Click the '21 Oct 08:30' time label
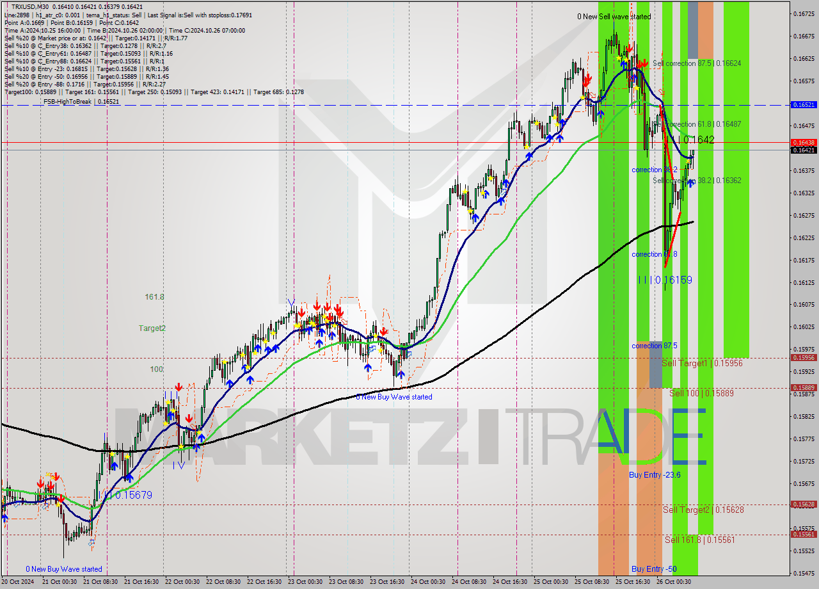The width and height of the screenshot is (819, 589). click(x=100, y=582)
